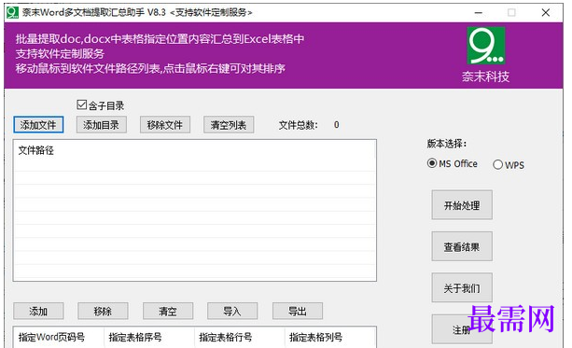Click the 清空列表 button

[229, 125]
